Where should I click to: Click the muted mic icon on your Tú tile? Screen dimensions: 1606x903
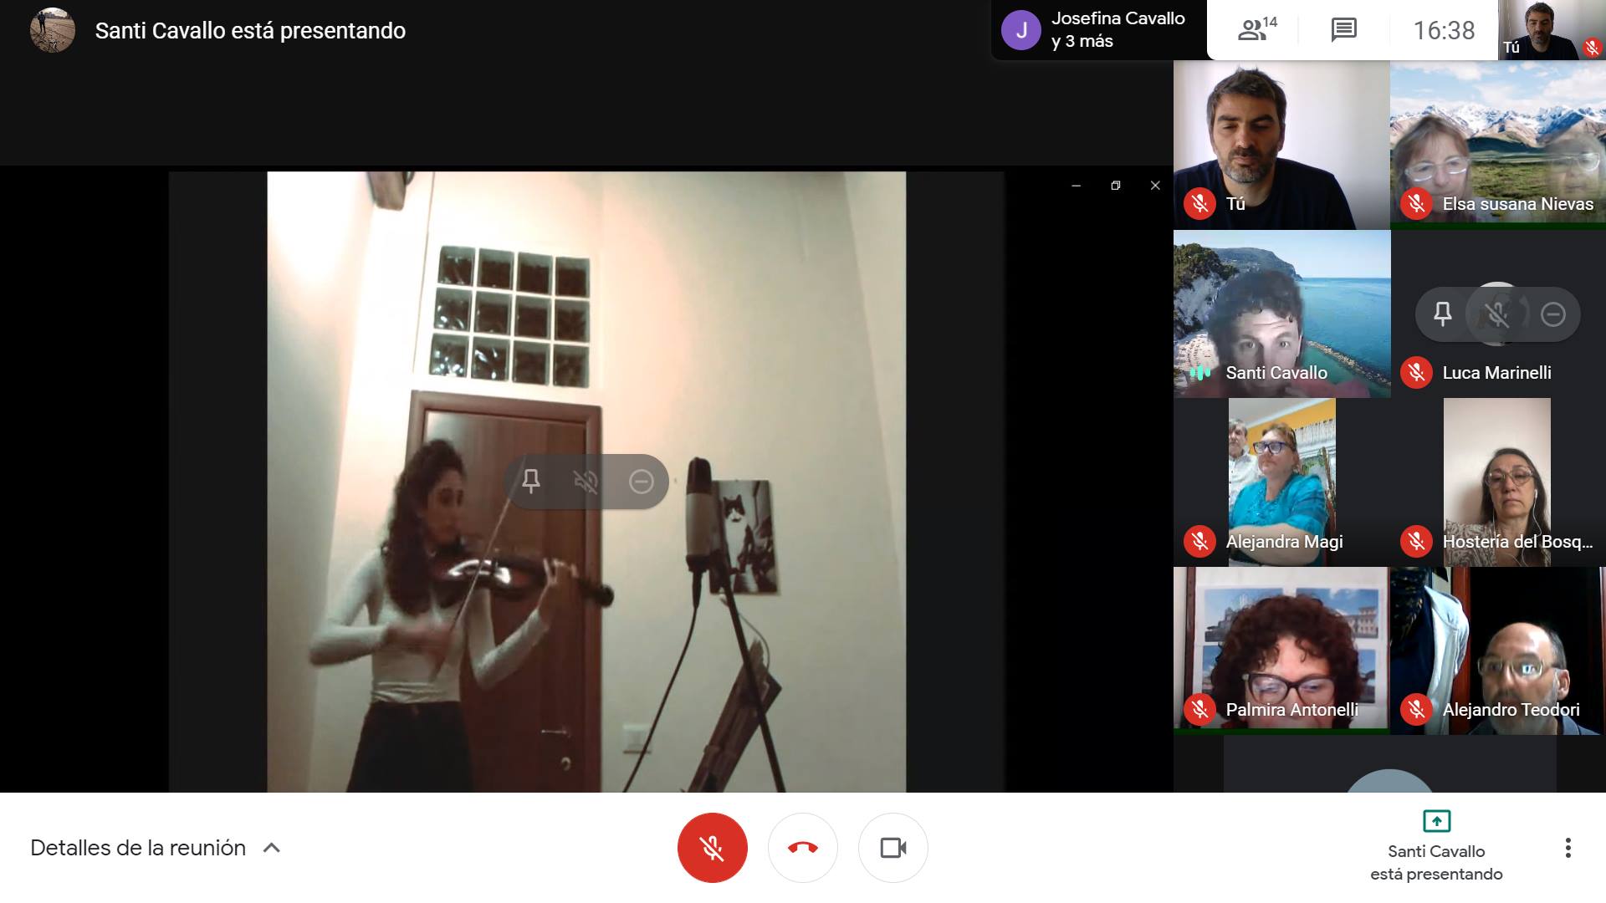point(1199,204)
